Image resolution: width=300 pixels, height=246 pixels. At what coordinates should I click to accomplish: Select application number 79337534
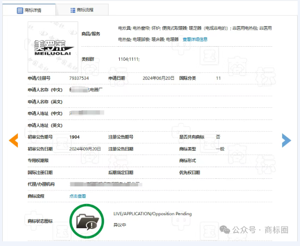[x=79, y=78]
